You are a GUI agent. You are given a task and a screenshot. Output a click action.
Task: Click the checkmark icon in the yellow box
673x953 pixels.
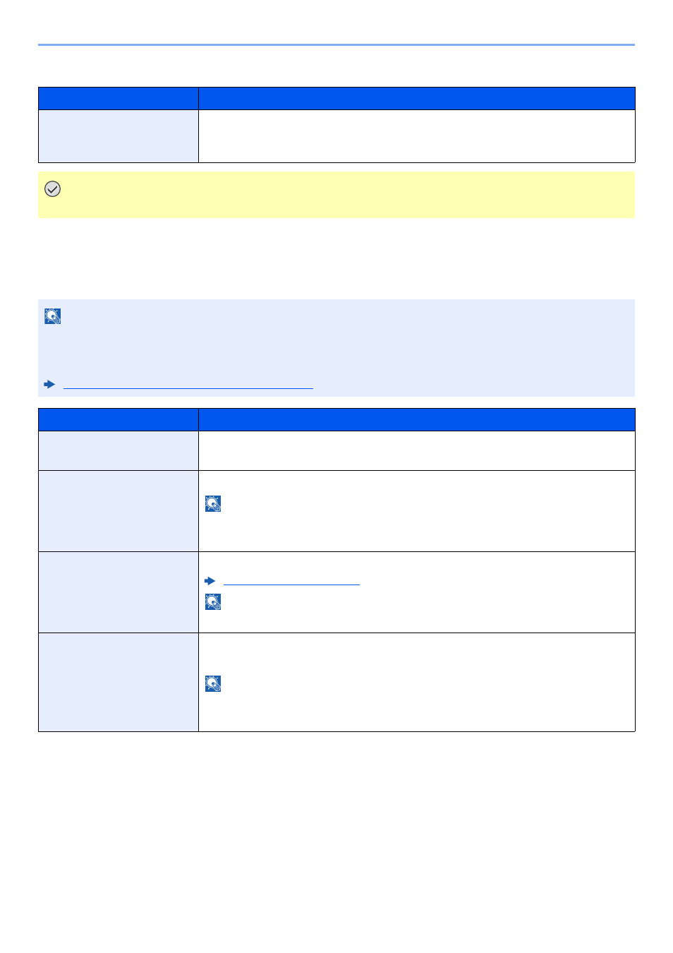52,188
